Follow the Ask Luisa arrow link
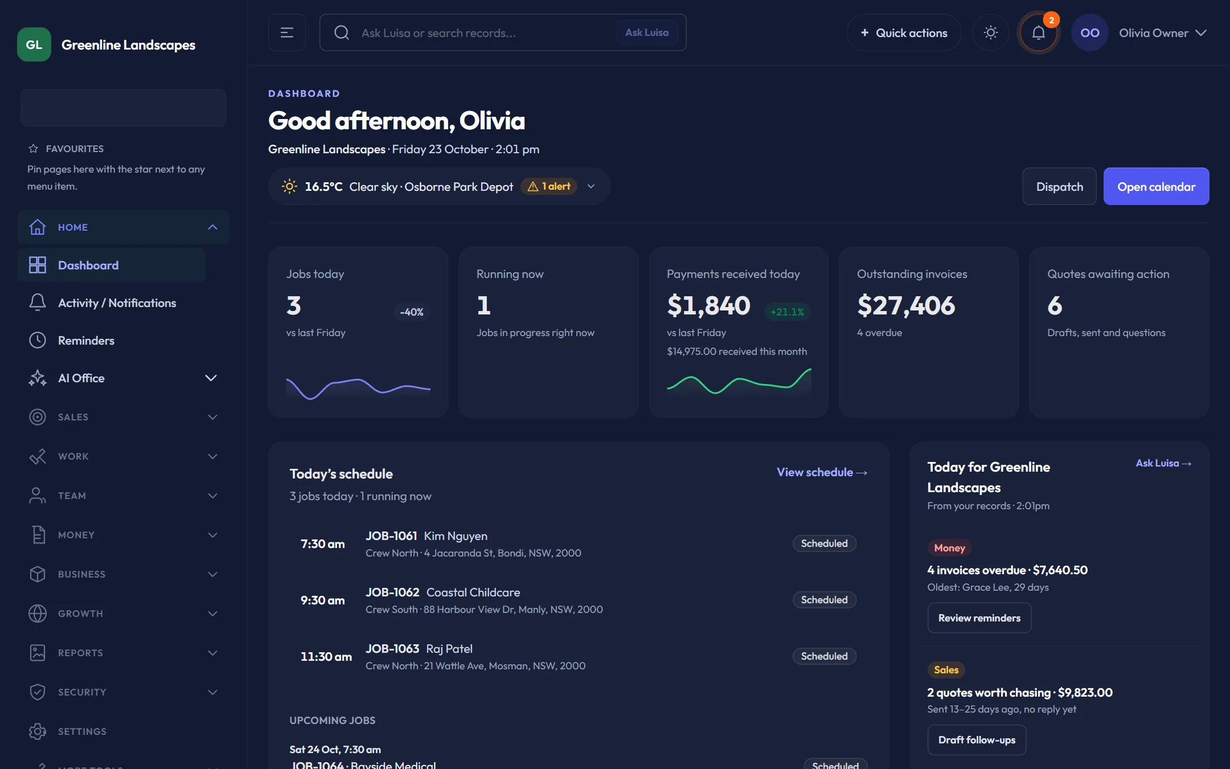The width and height of the screenshot is (1230, 769). click(x=1163, y=463)
